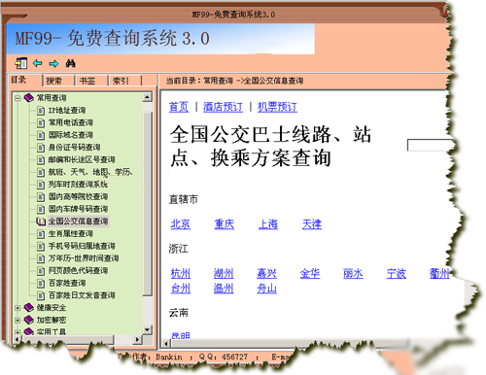Open the 宁波 city link

397,274
